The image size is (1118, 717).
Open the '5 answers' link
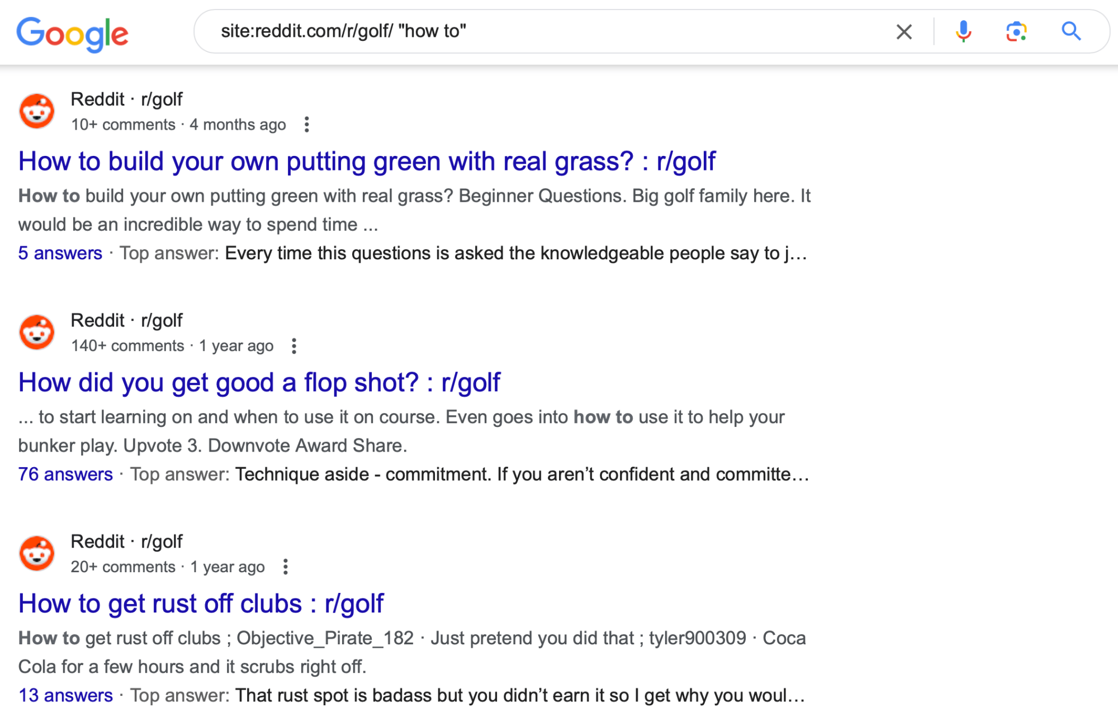pos(60,253)
